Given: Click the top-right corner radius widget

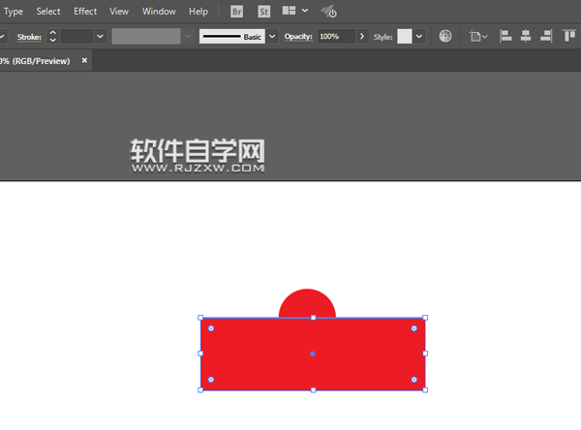Looking at the screenshot, I should click(414, 328).
